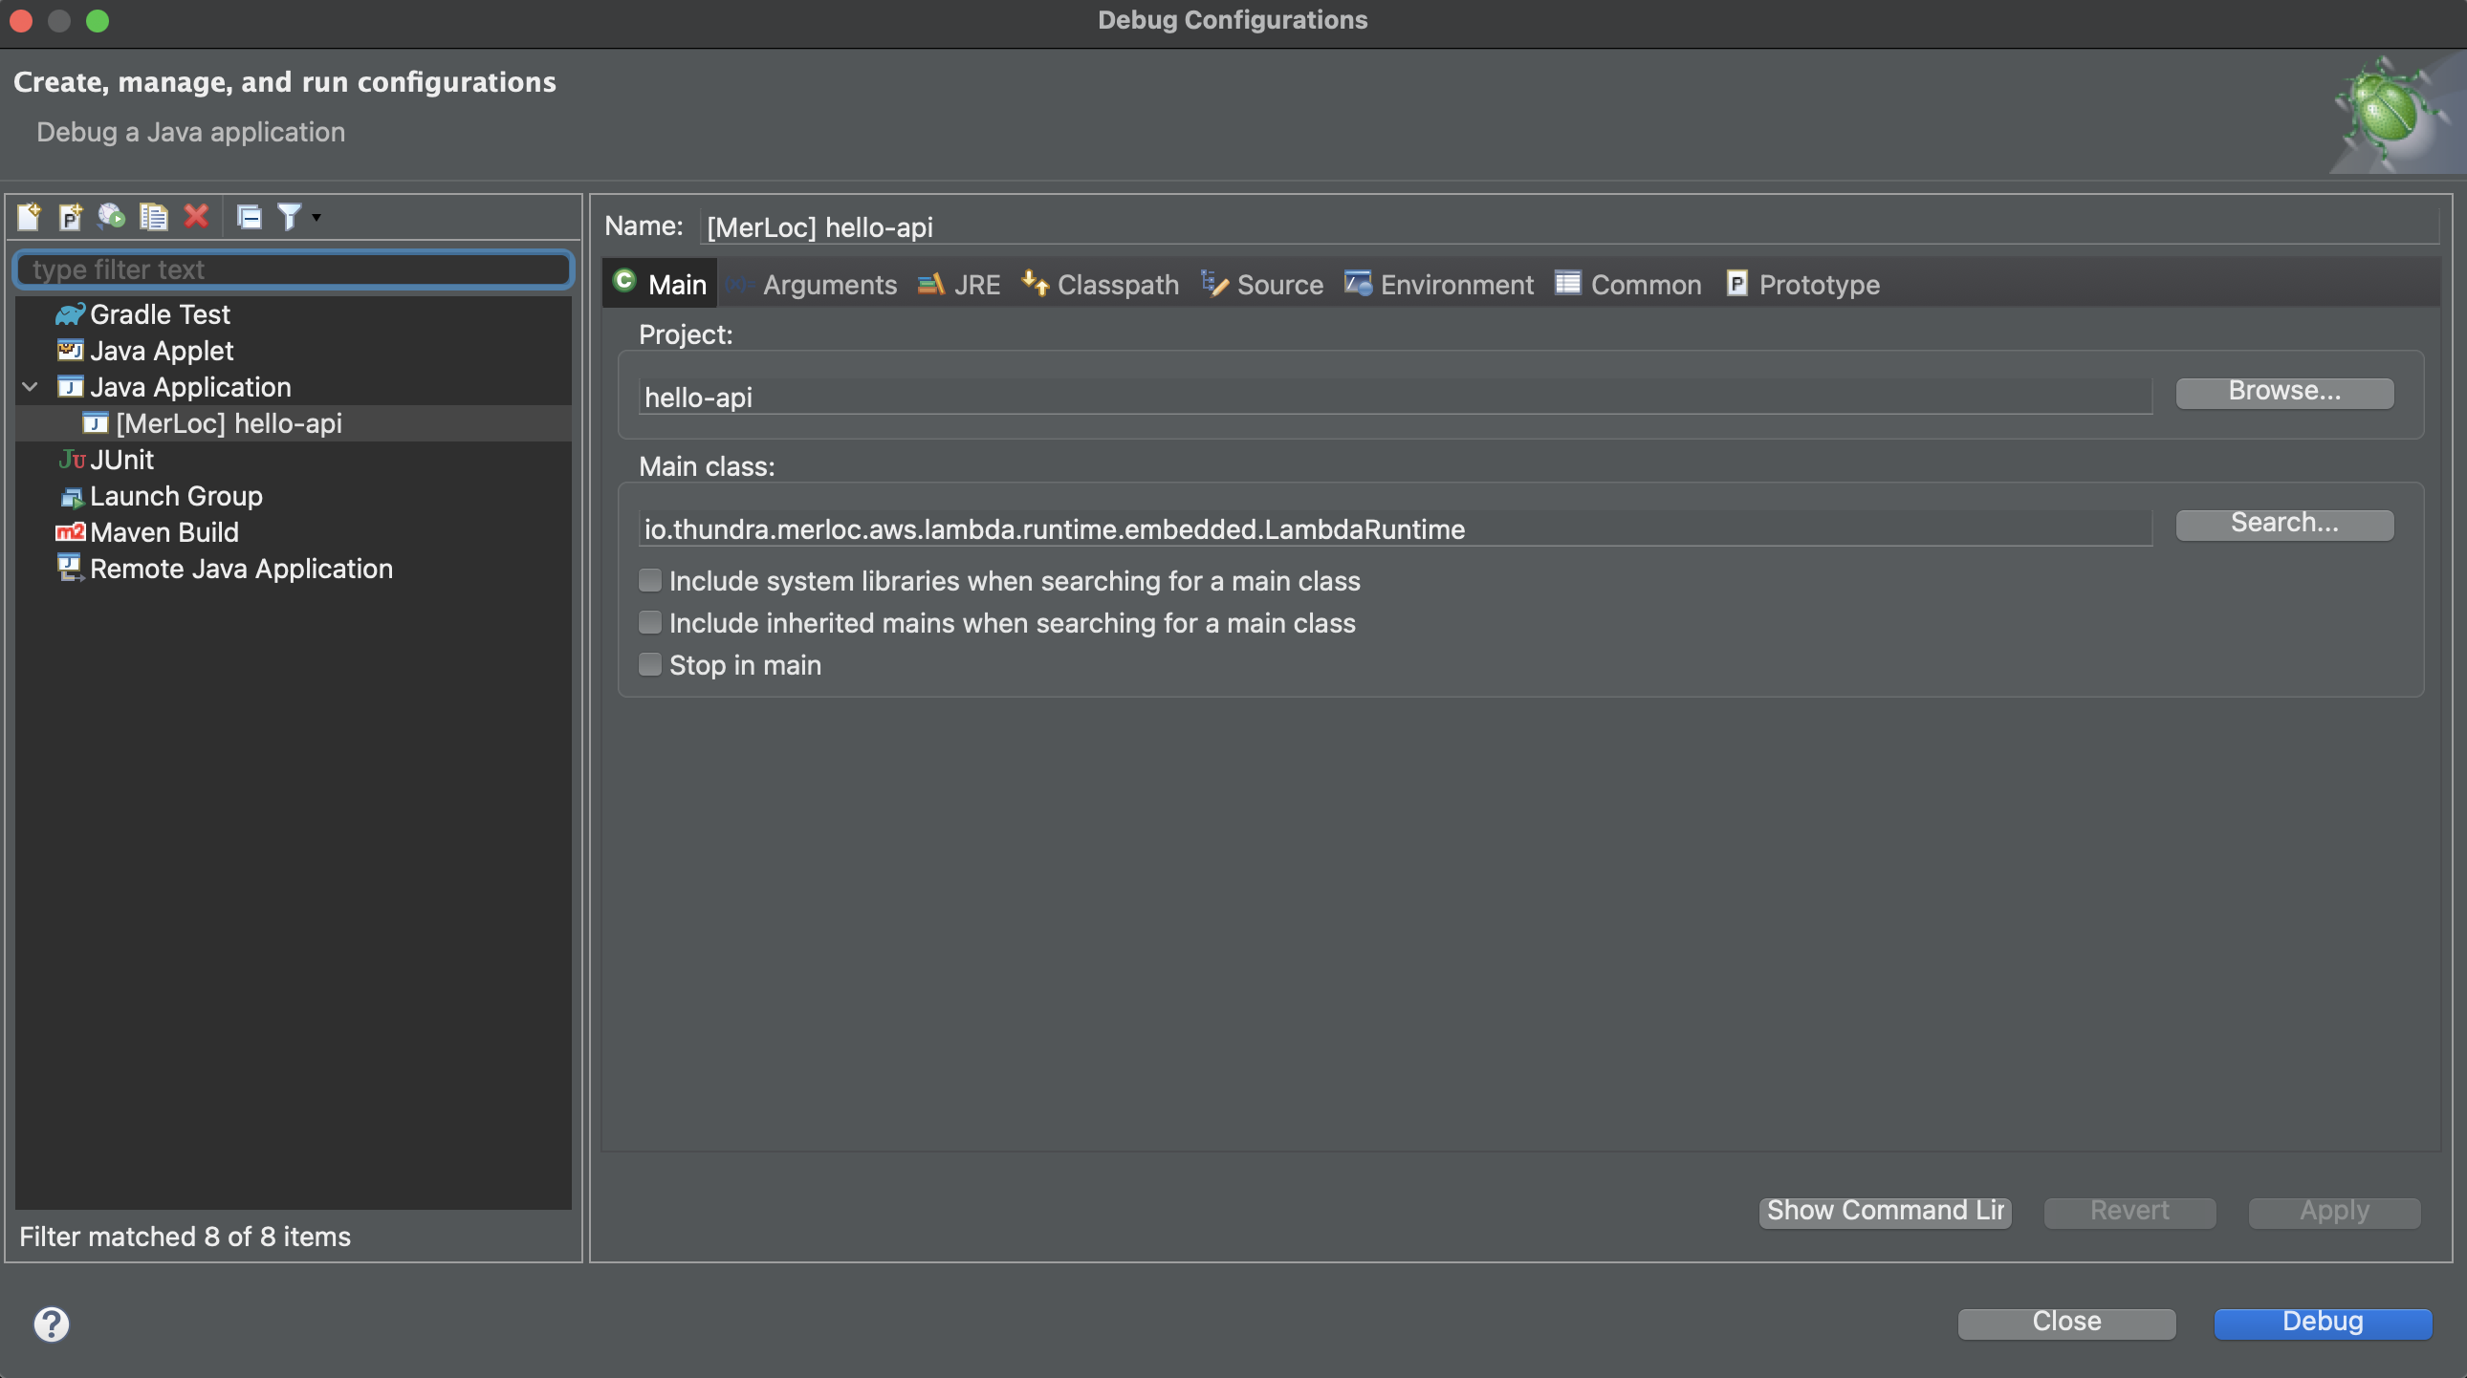Image resolution: width=2467 pixels, height=1378 pixels.
Task: Click Browse to select a project
Action: click(2284, 391)
